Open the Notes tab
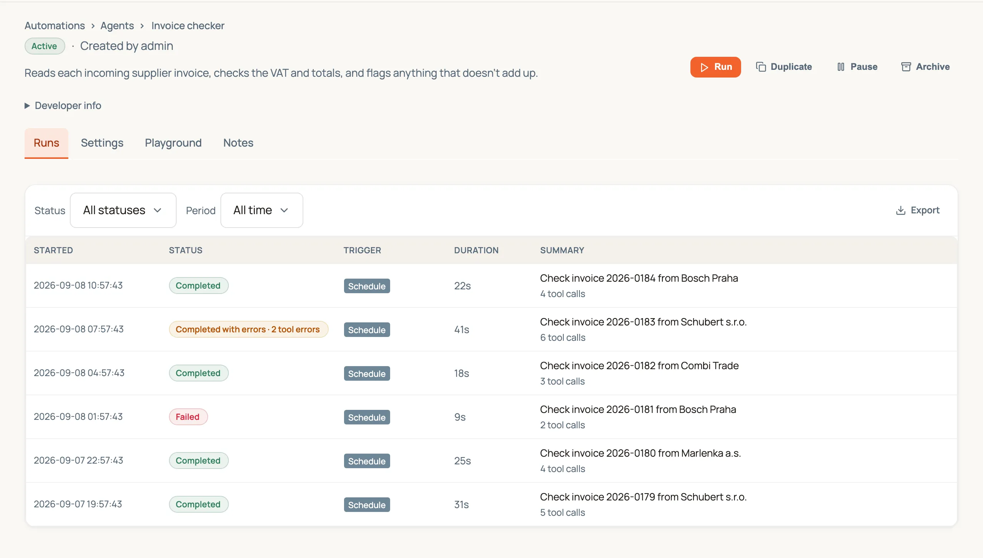 click(x=238, y=143)
